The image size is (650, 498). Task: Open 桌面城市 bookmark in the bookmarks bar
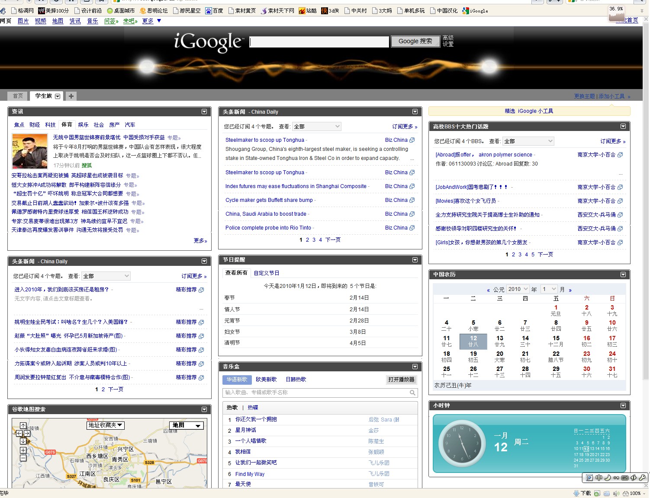[x=121, y=11]
